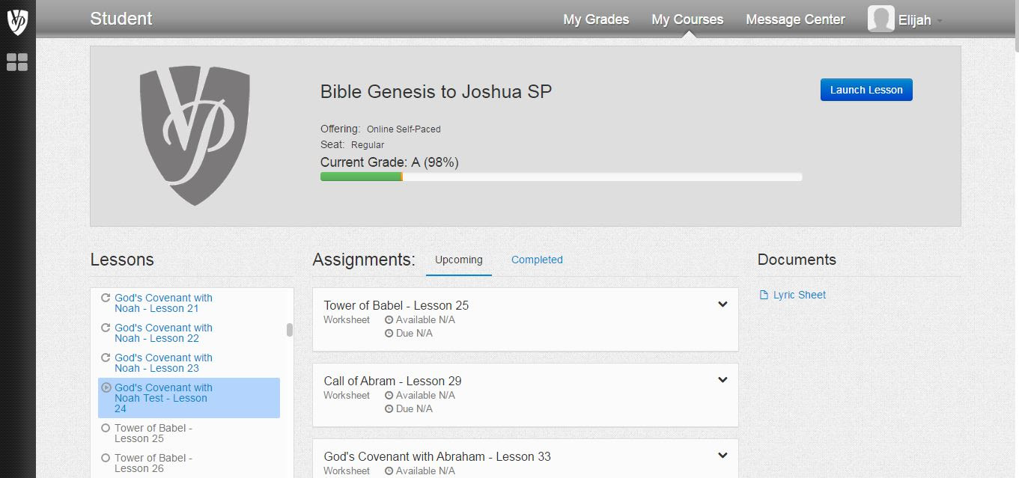This screenshot has height=478, width=1019.
Task: Click the course progress bar
Action: 562,177
